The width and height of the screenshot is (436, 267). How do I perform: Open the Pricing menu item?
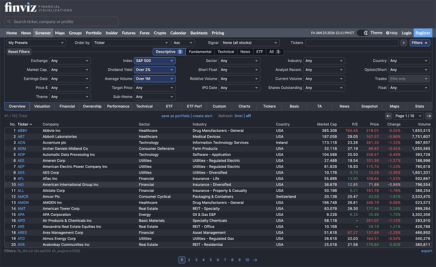[x=218, y=33]
